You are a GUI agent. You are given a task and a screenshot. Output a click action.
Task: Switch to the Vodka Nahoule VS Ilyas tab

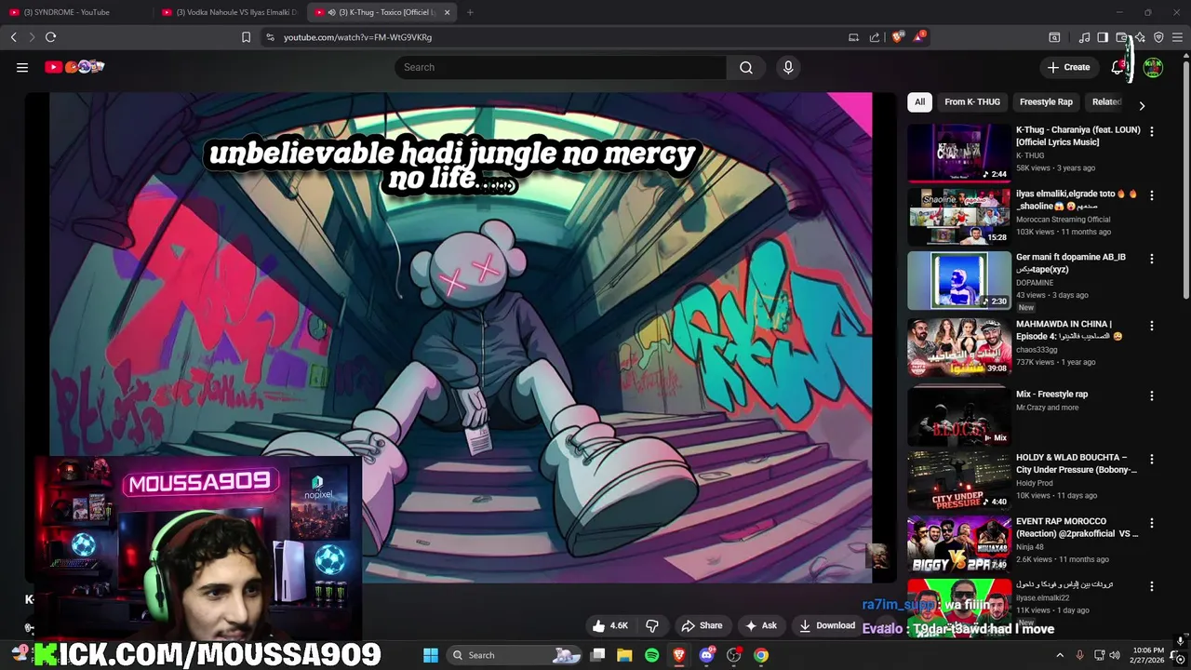(228, 12)
